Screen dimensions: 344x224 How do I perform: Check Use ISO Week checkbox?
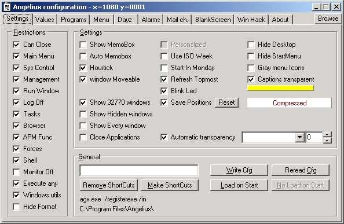click(x=164, y=56)
